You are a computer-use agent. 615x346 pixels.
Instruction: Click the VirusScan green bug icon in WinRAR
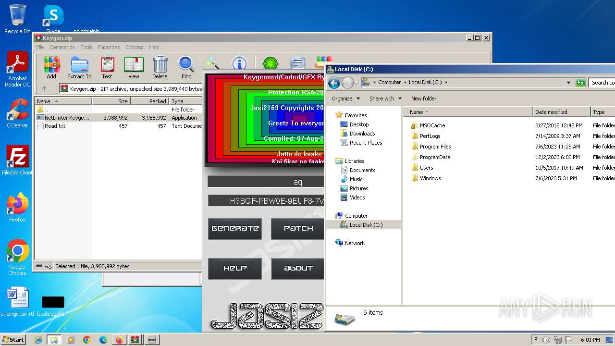pos(271,63)
